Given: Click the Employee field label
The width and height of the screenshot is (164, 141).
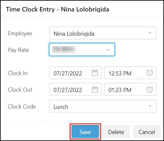Looking at the screenshot, I should click(x=20, y=33).
